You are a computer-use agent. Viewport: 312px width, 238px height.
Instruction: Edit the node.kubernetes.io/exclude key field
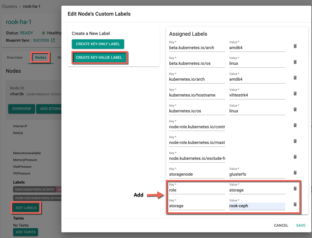tap(197, 158)
